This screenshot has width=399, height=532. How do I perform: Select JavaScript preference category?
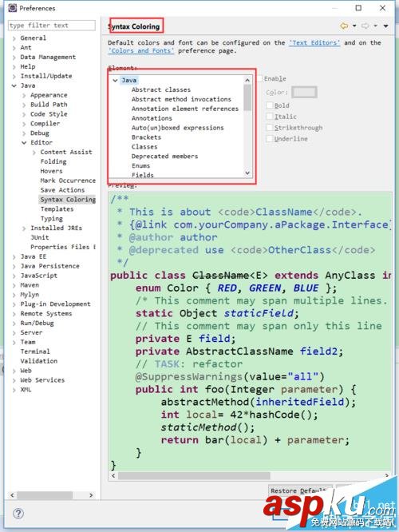pos(38,276)
